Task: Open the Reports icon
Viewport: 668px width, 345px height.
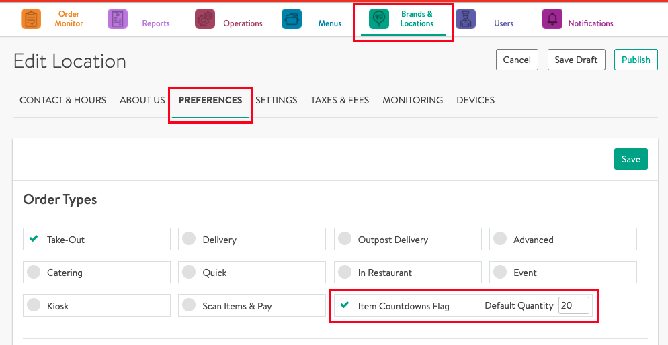Action: (118, 19)
